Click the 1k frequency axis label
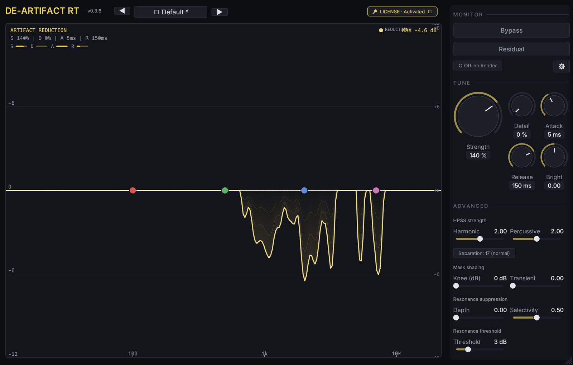This screenshot has width=573, height=365. [x=265, y=354]
